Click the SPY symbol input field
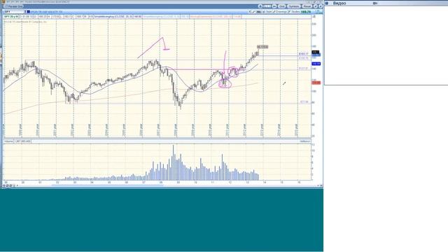The width and height of the screenshot is (448, 252). coord(14,12)
